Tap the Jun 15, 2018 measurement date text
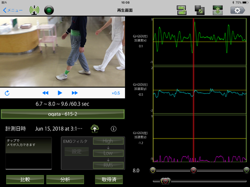Screen dimensions: 250x187 pos(59,129)
